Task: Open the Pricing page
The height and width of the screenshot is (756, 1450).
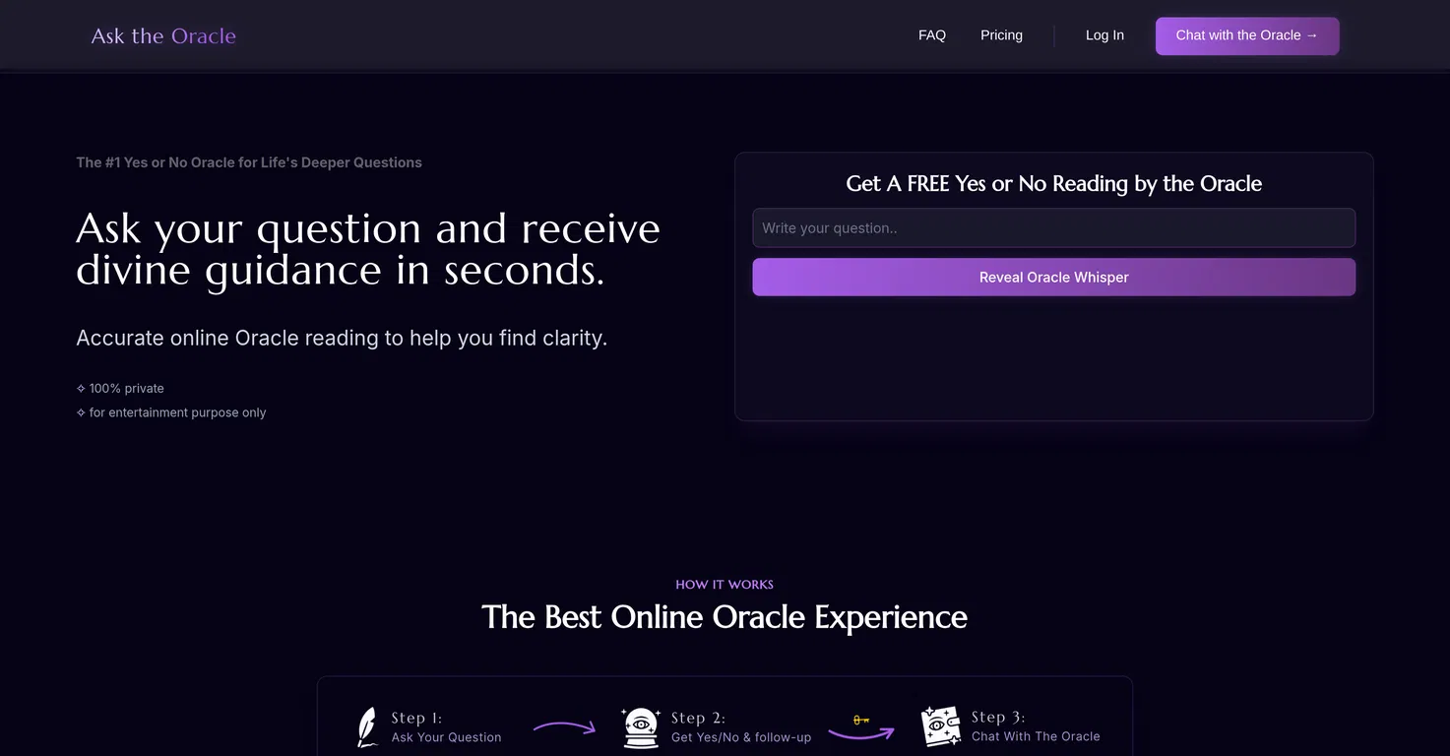Action: [x=1001, y=35]
